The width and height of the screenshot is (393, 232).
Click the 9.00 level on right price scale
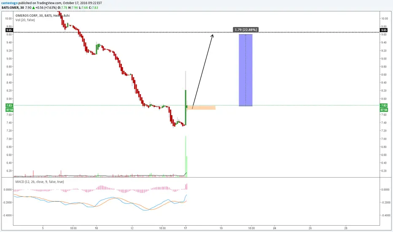pyautogui.click(x=384, y=59)
